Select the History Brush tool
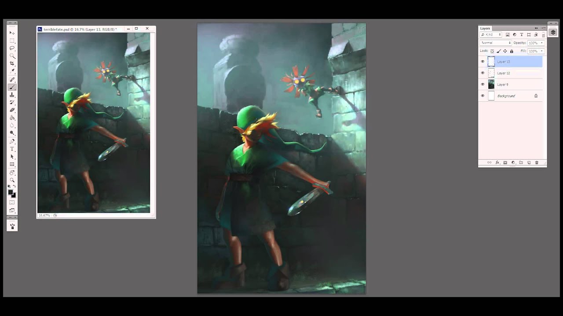The image size is (563, 316). click(12, 102)
